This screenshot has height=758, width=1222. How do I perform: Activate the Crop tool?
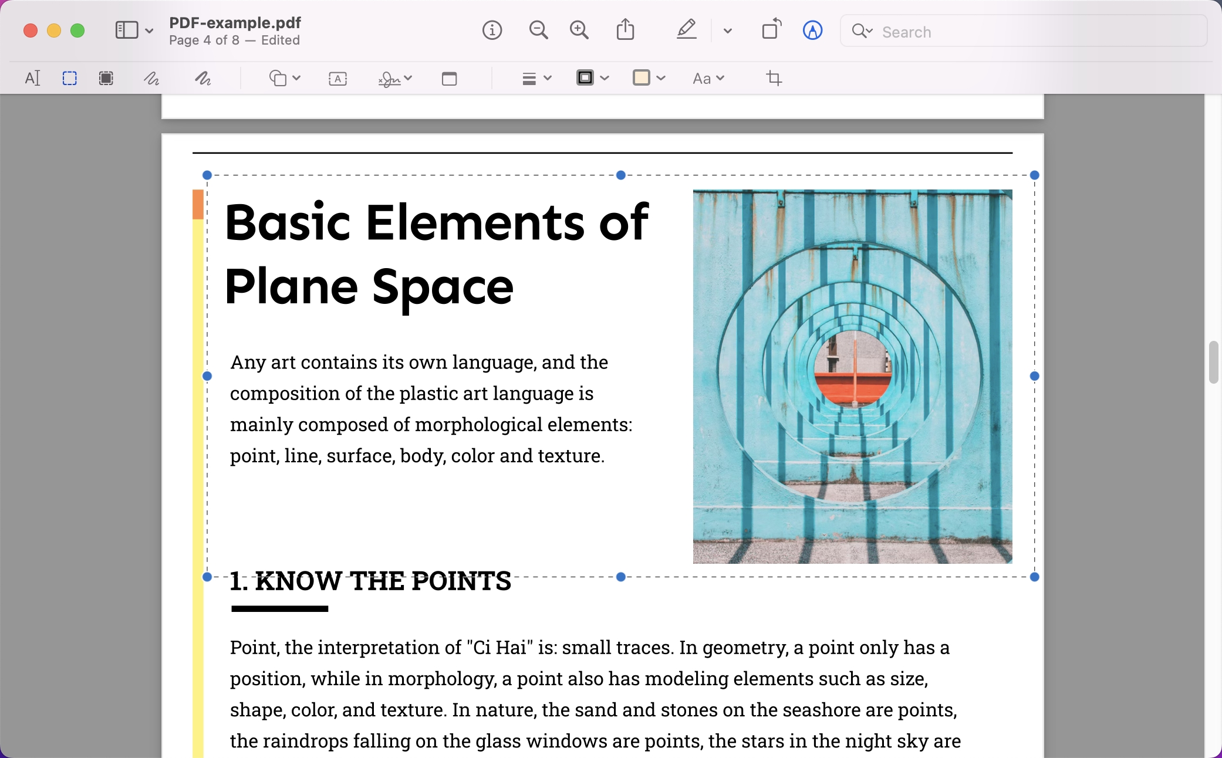coord(774,78)
